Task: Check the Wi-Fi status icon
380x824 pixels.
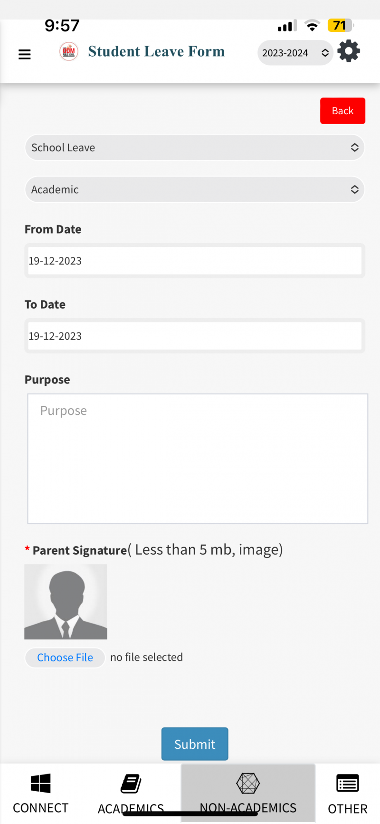Action: point(312,26)
